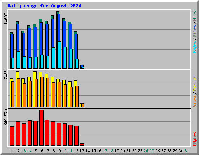Click green day 31 label
199x155 pixels.
(187, 151)
